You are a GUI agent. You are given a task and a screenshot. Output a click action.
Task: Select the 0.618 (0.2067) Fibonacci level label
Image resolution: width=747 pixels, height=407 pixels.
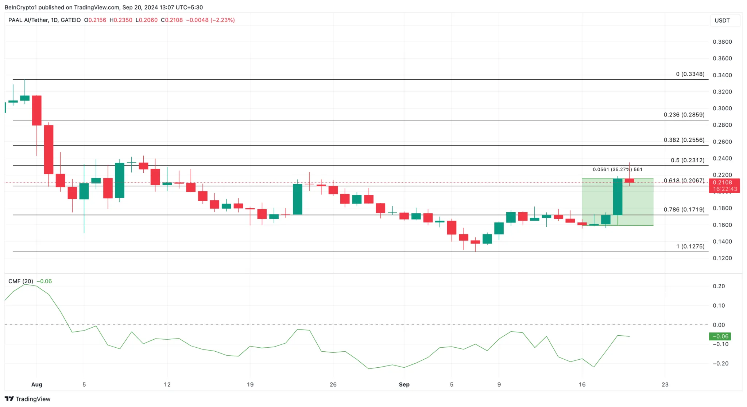pyautogui.click(x=684, y=181)
